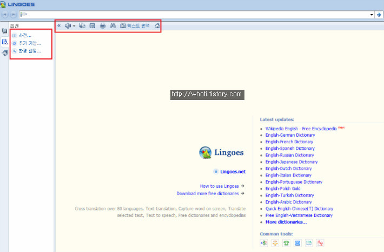The height and width of the screenshot is (252, 384).
Task: Click Download more free dictionaries link
Action: 208,194
